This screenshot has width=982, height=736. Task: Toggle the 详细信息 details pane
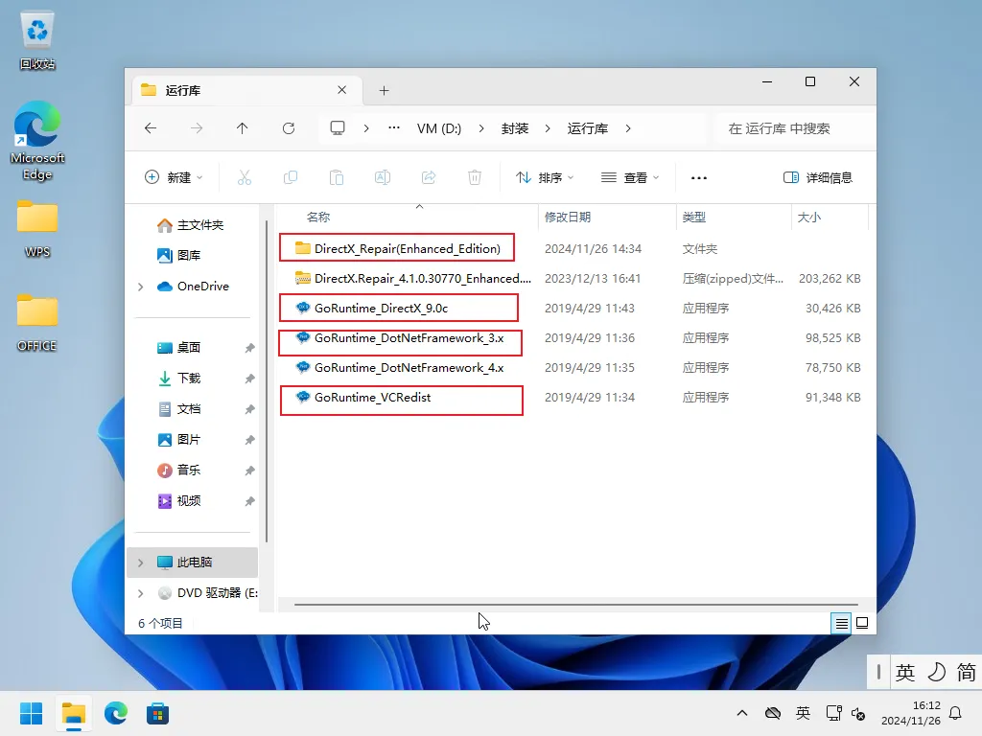(x=818, y=177)
